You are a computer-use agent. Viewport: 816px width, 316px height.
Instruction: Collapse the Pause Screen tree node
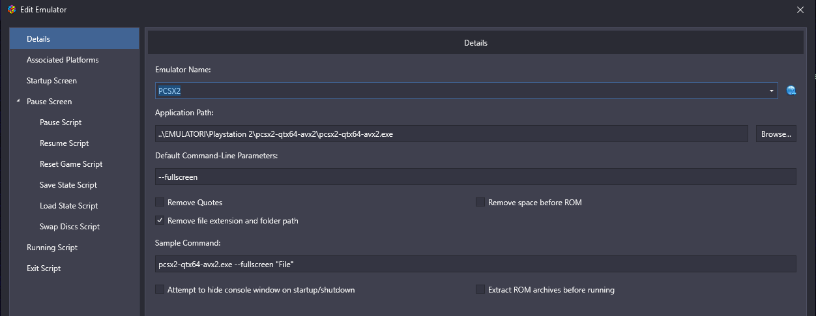point(18,102)
